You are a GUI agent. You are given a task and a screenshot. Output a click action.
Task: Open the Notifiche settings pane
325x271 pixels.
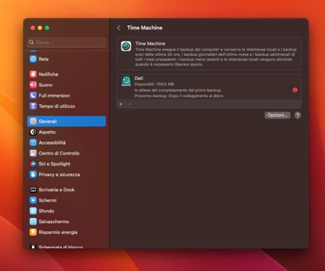click(x=67, y=74)
